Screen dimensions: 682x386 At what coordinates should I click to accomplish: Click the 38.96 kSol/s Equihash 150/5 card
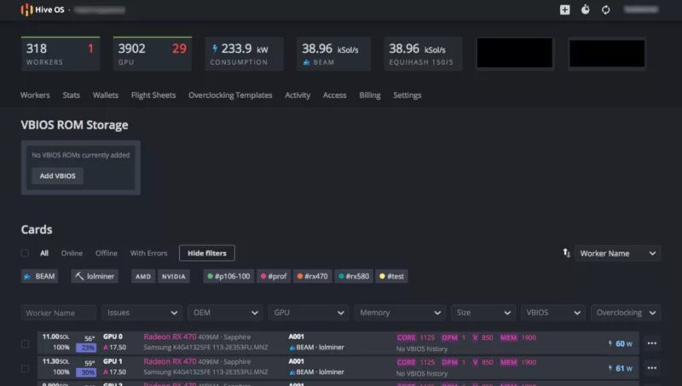(423, 54)
